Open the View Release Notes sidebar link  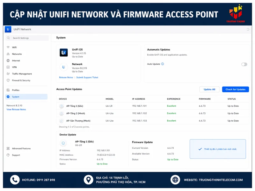[16, 110]
